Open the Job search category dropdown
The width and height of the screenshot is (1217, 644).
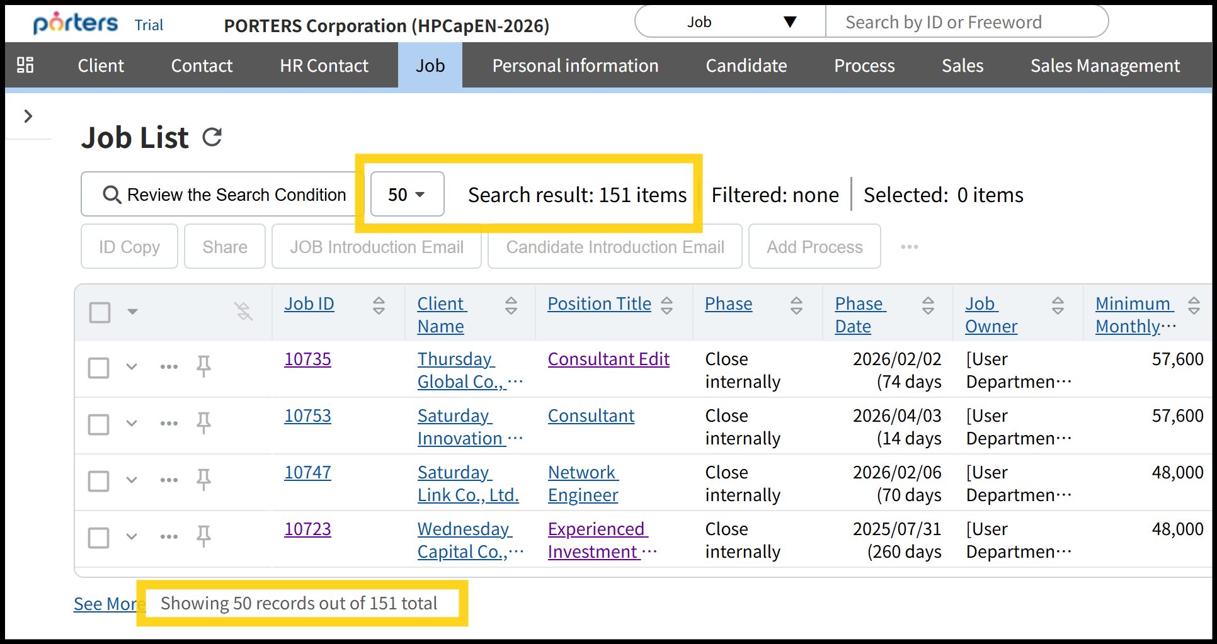[x=731, y=22]
